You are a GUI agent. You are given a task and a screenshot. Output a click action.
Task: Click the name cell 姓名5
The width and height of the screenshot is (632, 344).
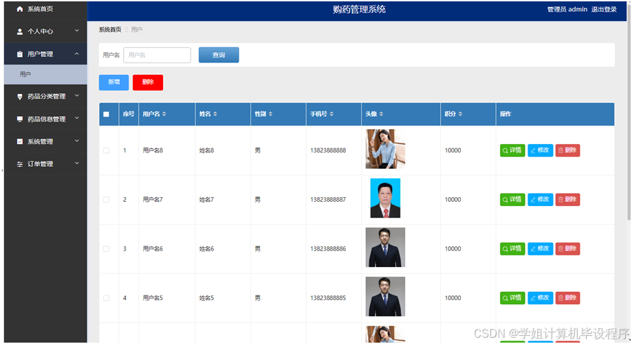(x=206, y=298)
